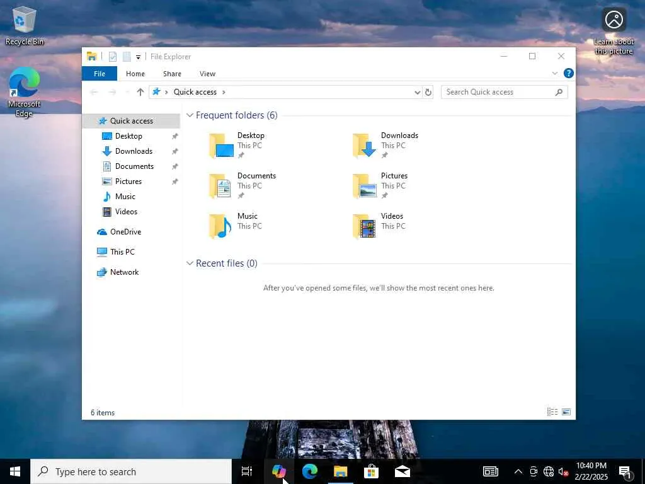645x484 pixels.
Task: Open the Recycle Bin desktop icon
Action: click(25, 26)
